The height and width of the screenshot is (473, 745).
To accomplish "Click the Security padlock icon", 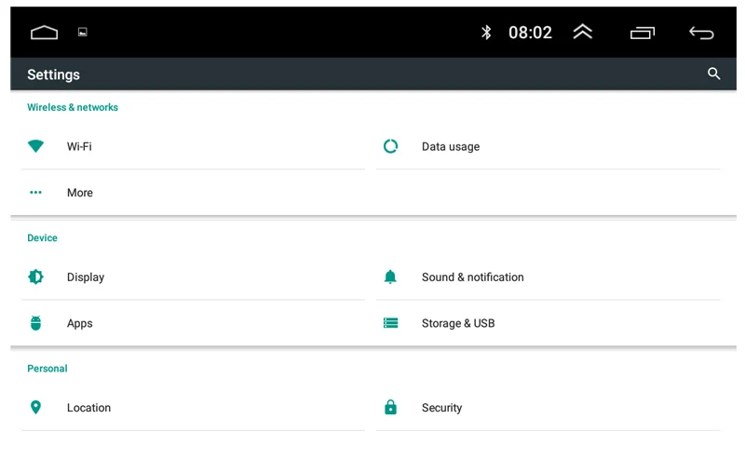I will pos(390,407).
